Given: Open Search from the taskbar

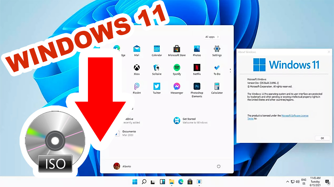Looking at the screenshot, I should [144, 182].
